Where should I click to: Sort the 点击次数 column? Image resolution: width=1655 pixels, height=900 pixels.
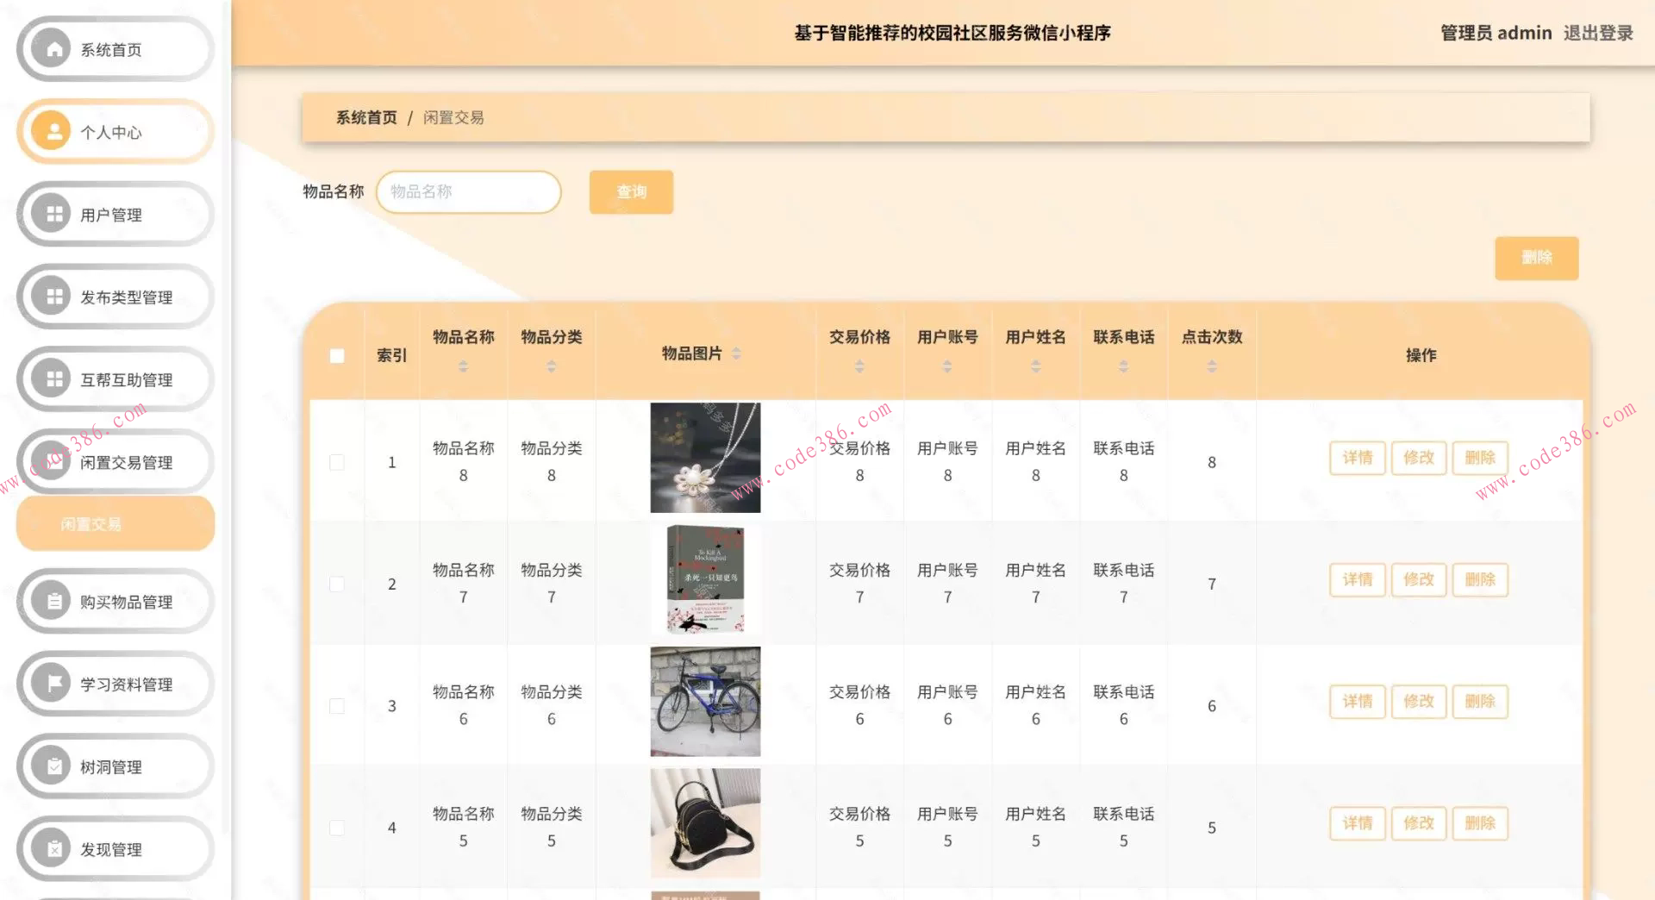1212,366
